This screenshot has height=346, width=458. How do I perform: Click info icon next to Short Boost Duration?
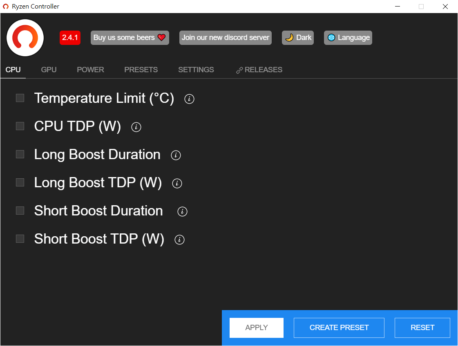[182, 211]
